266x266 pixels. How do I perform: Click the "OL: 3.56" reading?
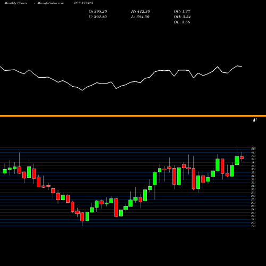coord(182,22)
